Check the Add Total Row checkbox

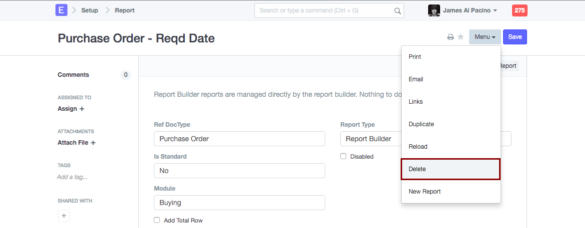(x=157, y=220)
